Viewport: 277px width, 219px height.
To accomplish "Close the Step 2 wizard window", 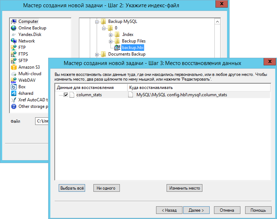I will [x=222, y=4].
